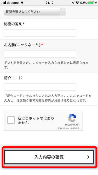Tap the cellular signal bars icon
This screenshot has width=98, height=175.
tap(4, 3)
